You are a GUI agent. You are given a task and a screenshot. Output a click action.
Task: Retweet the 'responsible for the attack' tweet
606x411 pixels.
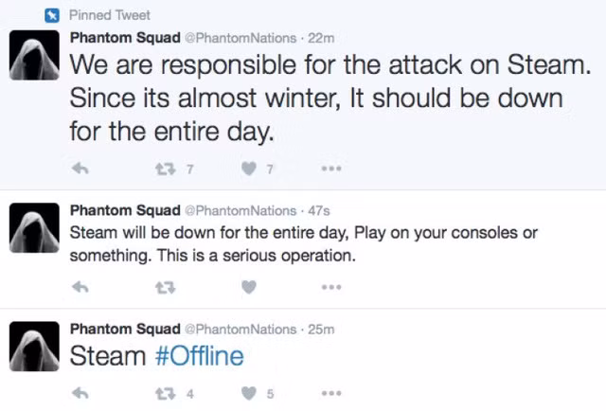[165, 169]
